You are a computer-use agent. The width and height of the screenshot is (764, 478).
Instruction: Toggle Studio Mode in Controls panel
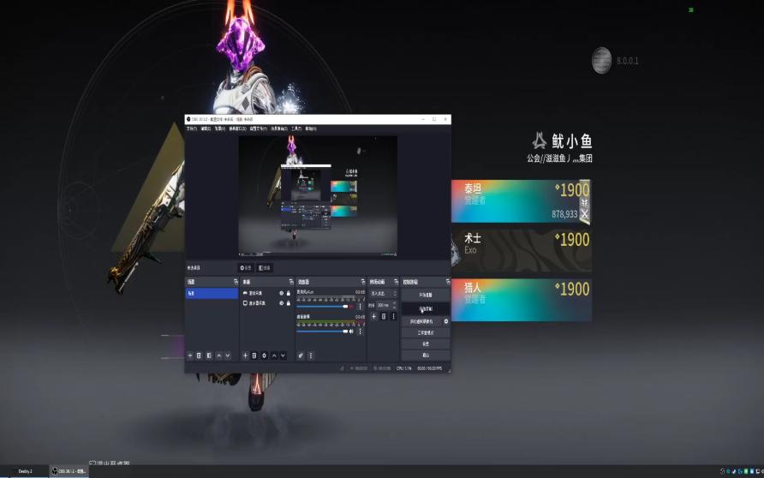[426, 332]
